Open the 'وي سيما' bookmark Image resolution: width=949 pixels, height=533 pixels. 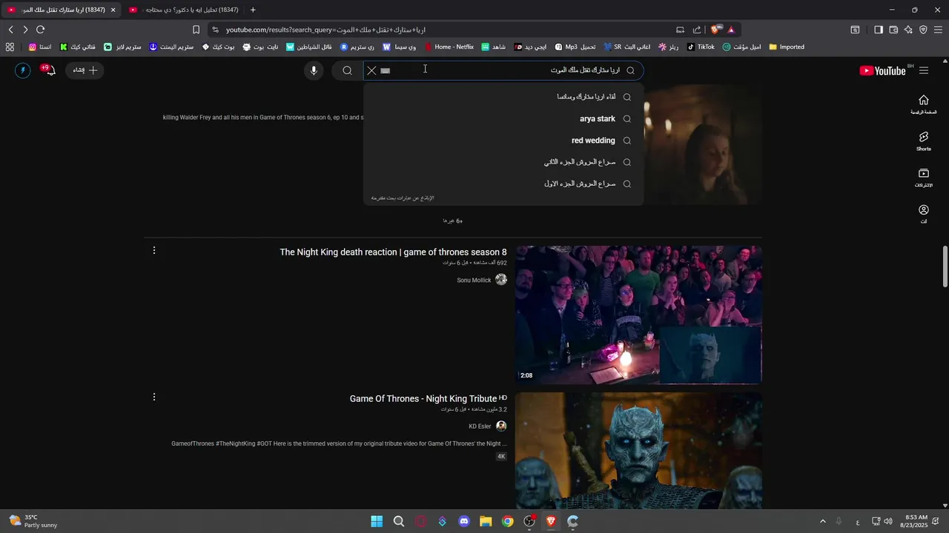400,47
